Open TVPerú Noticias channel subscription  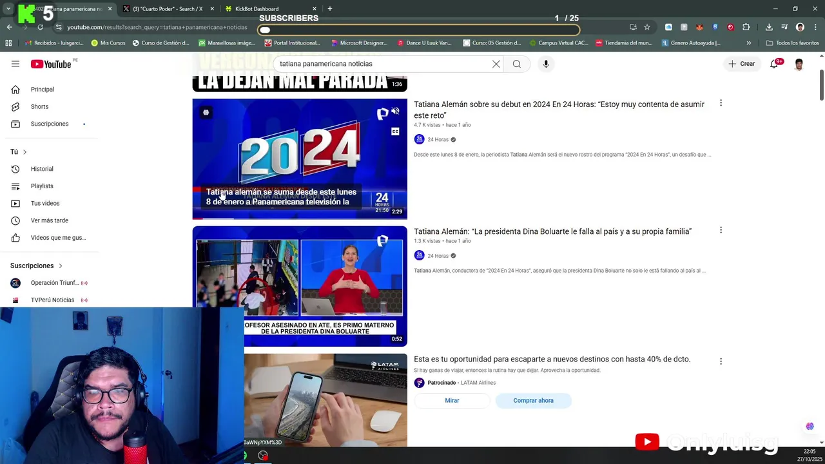[x=52, y=300]
